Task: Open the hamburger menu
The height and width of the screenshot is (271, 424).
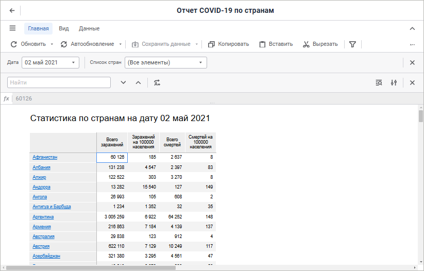Action: [12, 28]
